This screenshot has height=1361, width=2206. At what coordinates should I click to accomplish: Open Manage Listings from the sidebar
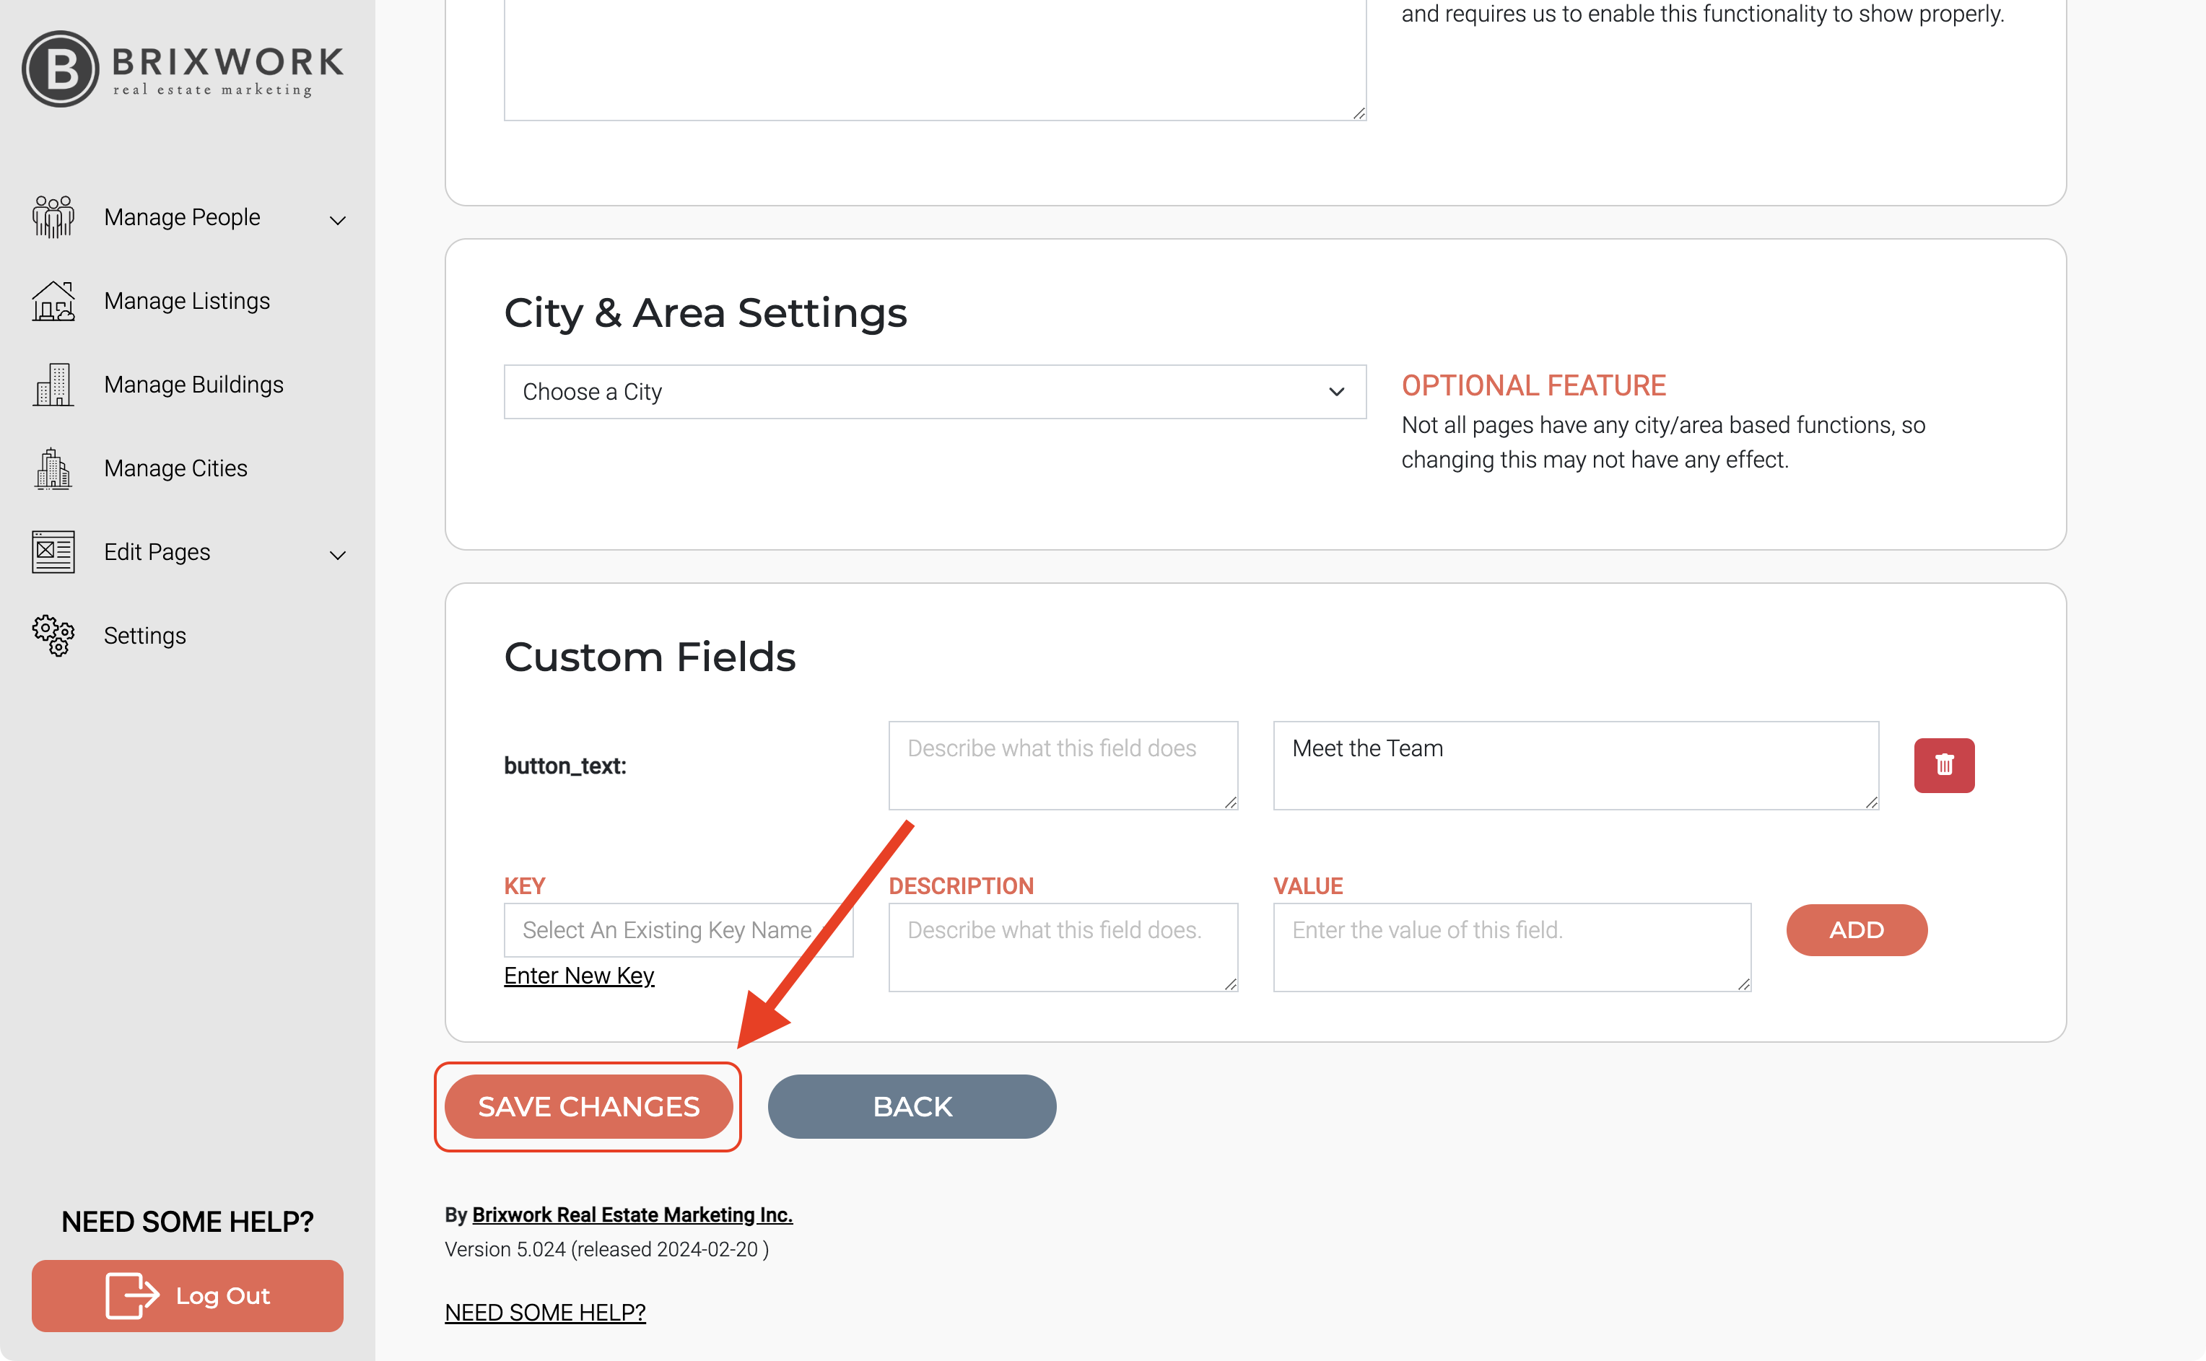tap(186, 301)
